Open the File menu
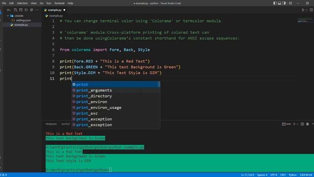Viewport: 314px width, 177px height. [x=4, y=3]
